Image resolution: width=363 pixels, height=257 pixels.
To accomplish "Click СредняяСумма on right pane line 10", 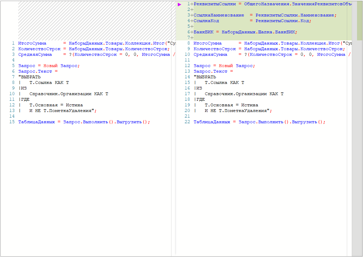I will (210, 54).
